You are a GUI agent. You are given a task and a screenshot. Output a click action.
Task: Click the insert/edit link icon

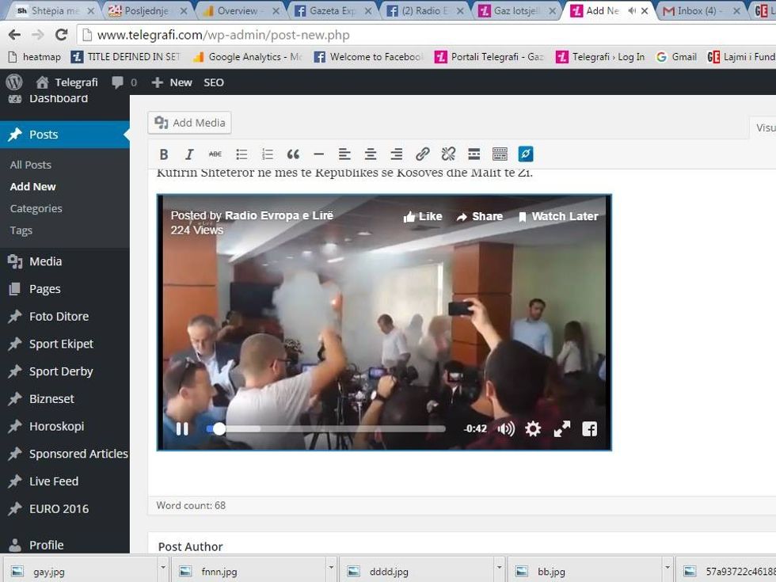(423, 154)
